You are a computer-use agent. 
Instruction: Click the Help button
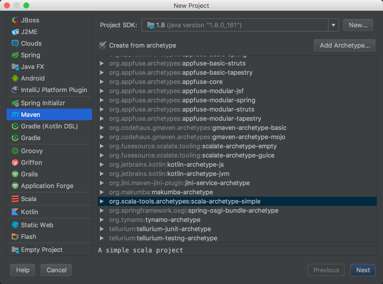23,270
